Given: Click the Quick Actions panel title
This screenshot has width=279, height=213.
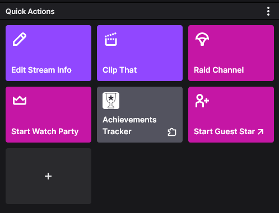Looking at the screenshot, I should pos(30,12).
